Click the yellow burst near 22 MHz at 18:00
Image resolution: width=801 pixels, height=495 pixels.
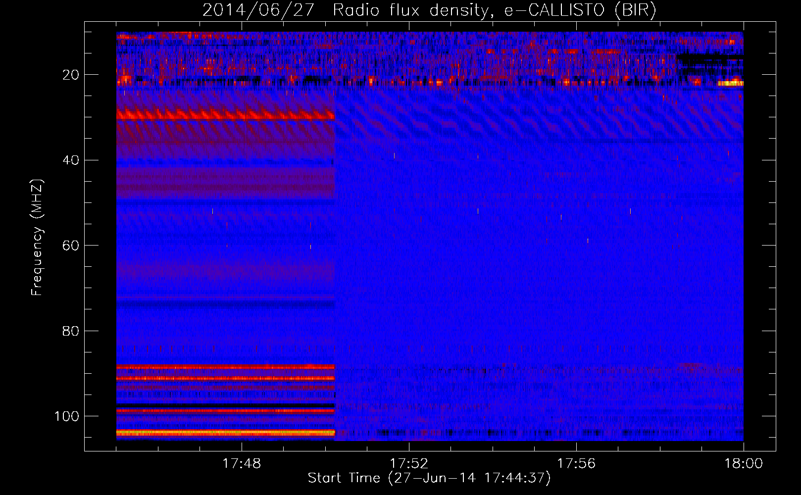coord(730,83)
